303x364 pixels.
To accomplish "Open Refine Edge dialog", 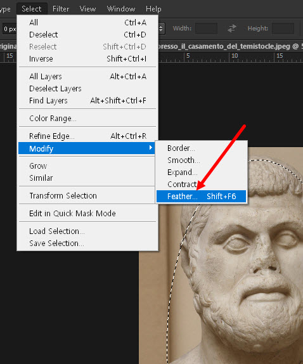I will 87,136.
